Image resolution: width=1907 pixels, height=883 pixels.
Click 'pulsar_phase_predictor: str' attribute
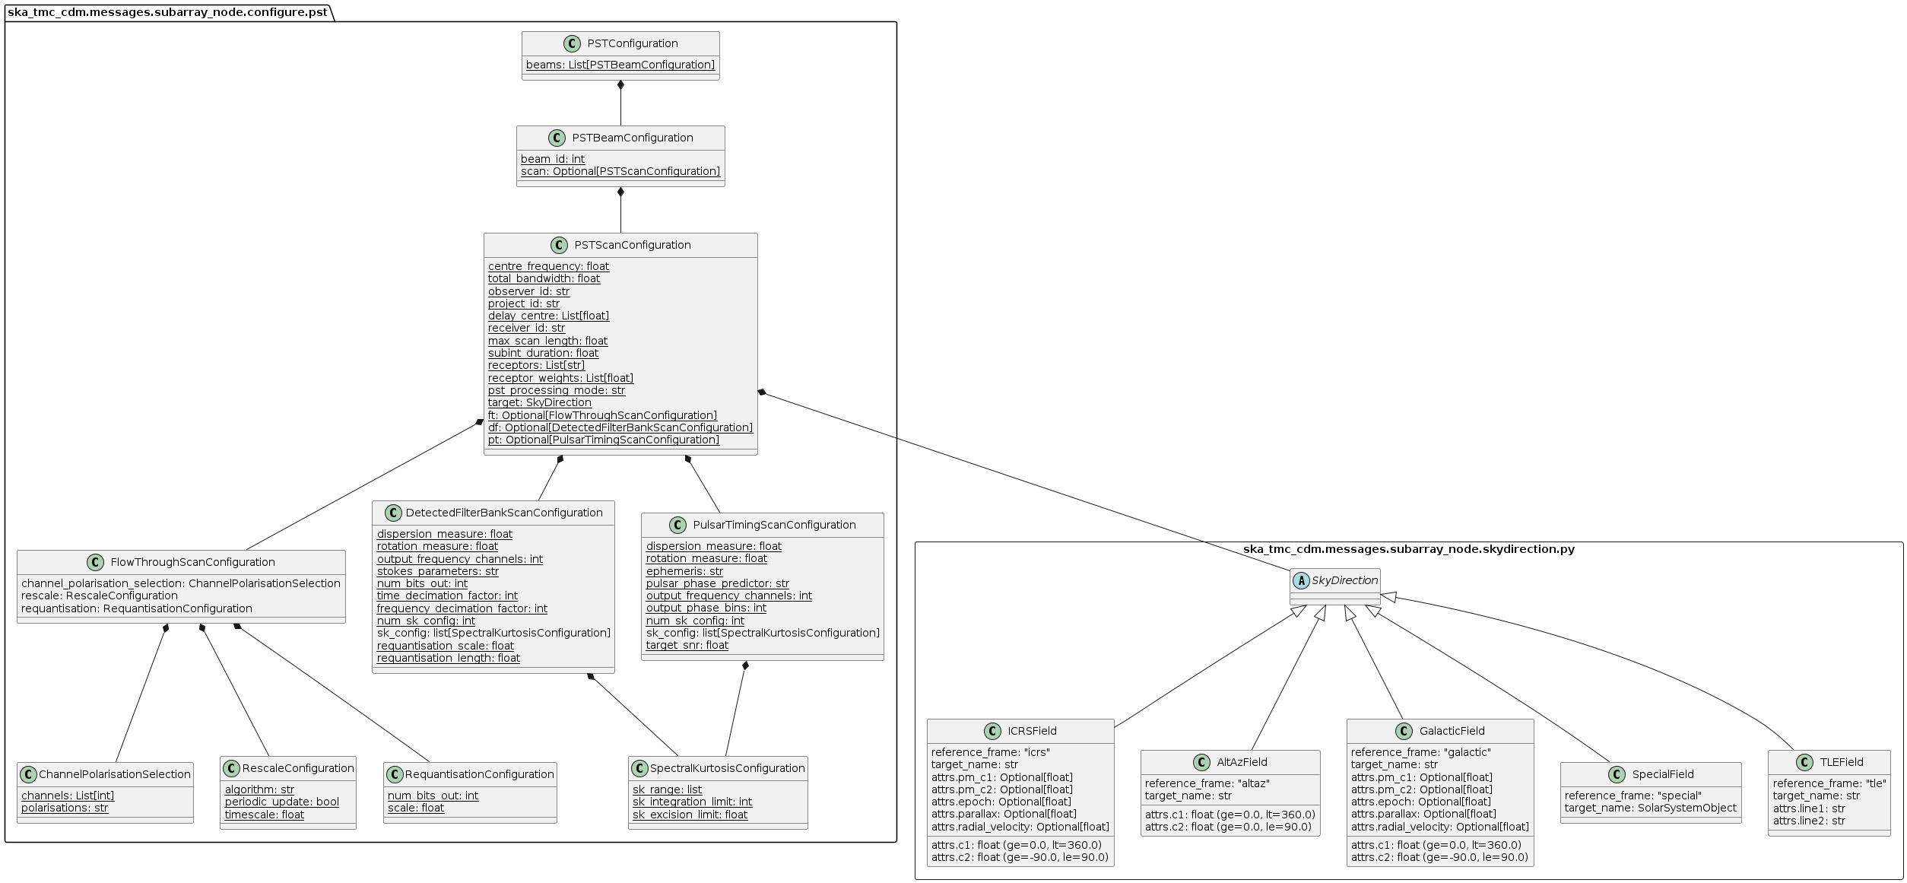[x=718, y=584]
